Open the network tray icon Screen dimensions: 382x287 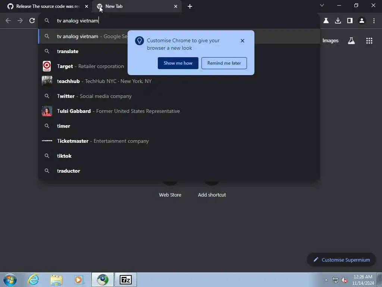tap(335, 280)
